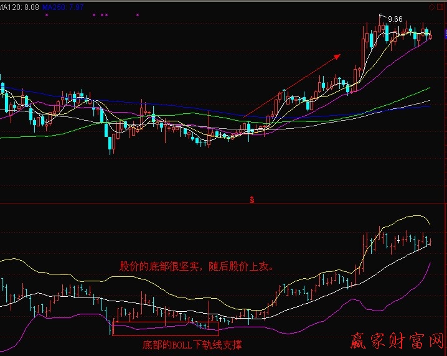The image size is (447, 356).
Task: Click the first purple x marker at top
Action: pyautogui.click(x=47, y=14)
